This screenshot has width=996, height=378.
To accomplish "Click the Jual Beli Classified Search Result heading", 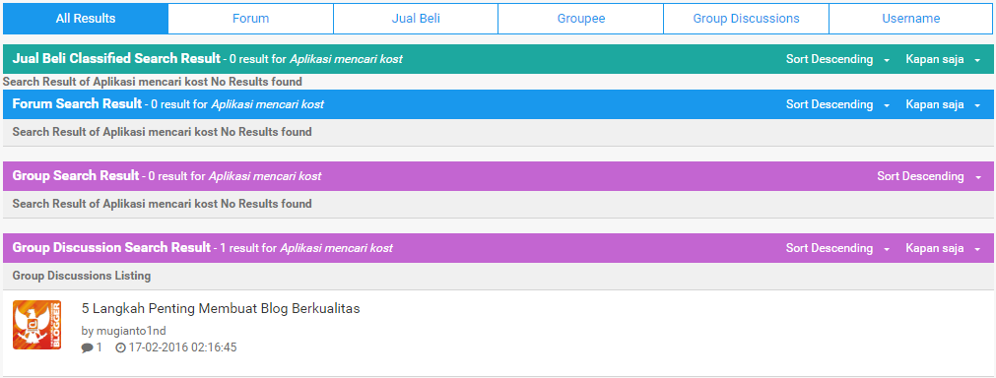I will [116, 58].
